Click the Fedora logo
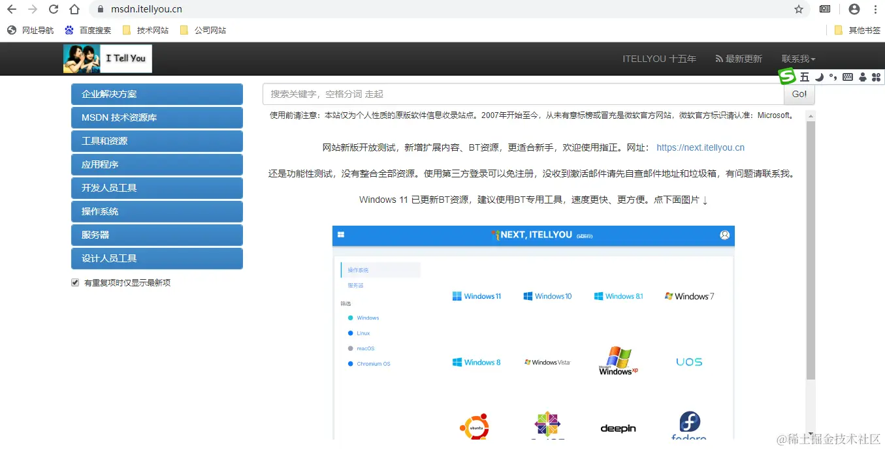The image size is (885, 450). (x=689, y=425)
